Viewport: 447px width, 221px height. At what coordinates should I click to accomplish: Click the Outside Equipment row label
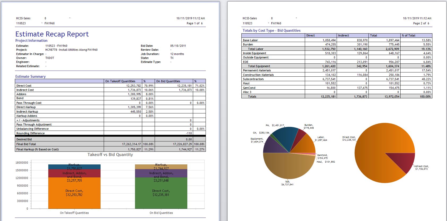pos(255,57)
